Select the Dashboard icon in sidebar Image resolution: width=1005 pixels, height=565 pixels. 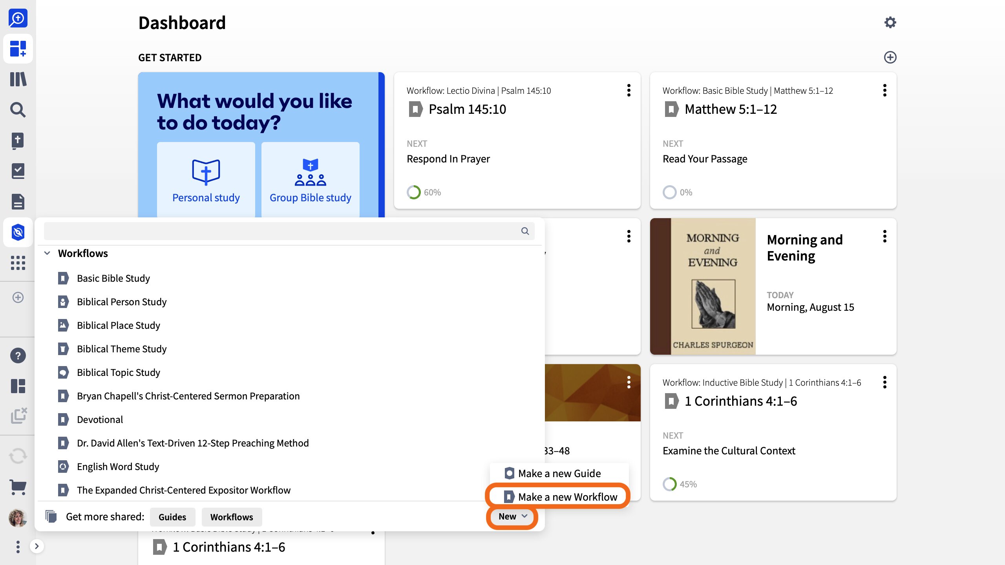click(x=18, y=49)
